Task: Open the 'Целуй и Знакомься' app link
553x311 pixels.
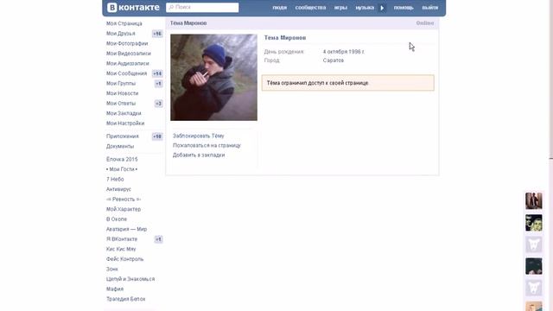Action: click(x=130, y=279)
